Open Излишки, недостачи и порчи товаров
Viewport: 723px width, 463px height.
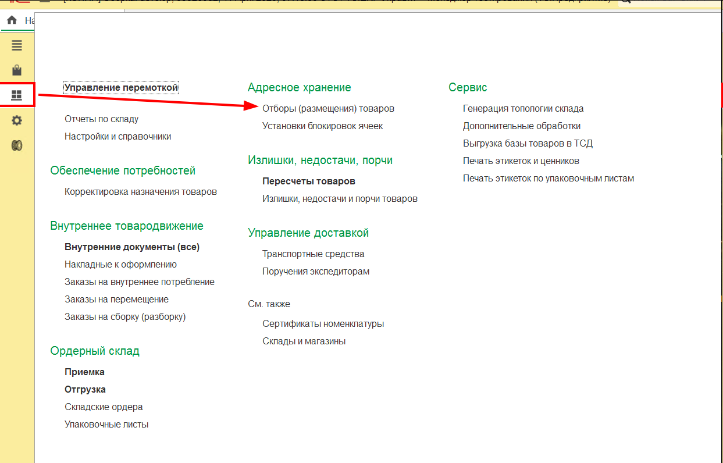[340, 199]
